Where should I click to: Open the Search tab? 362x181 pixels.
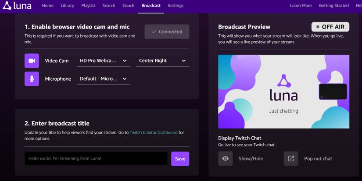[109, 6]
